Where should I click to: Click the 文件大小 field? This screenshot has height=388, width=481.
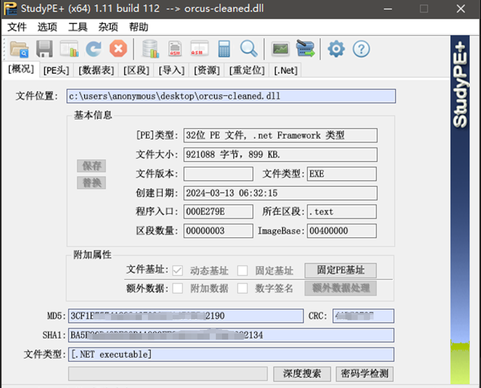coord(280,155)
